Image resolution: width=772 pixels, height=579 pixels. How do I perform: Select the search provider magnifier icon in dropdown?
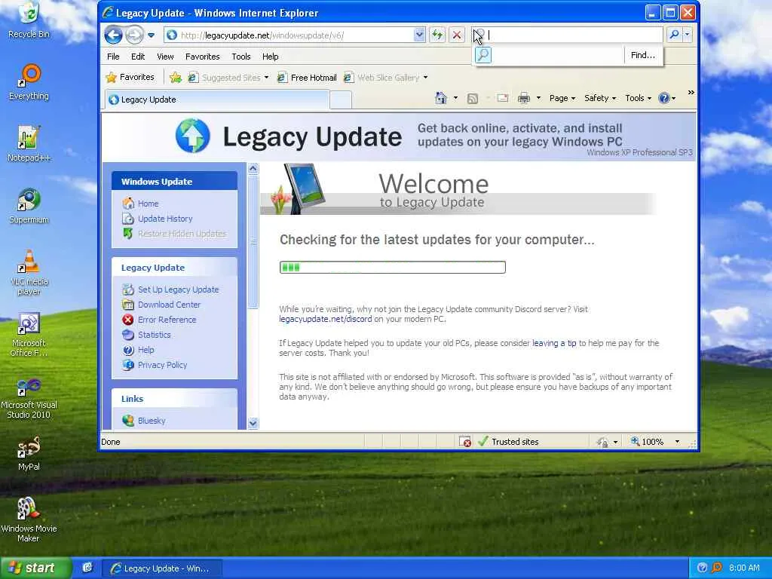(x=483, y=55)
